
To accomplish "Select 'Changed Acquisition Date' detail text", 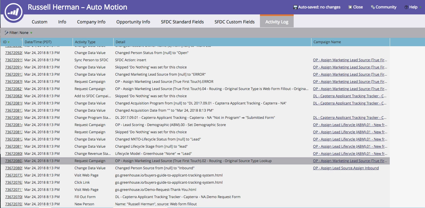I will coord(164,110).
